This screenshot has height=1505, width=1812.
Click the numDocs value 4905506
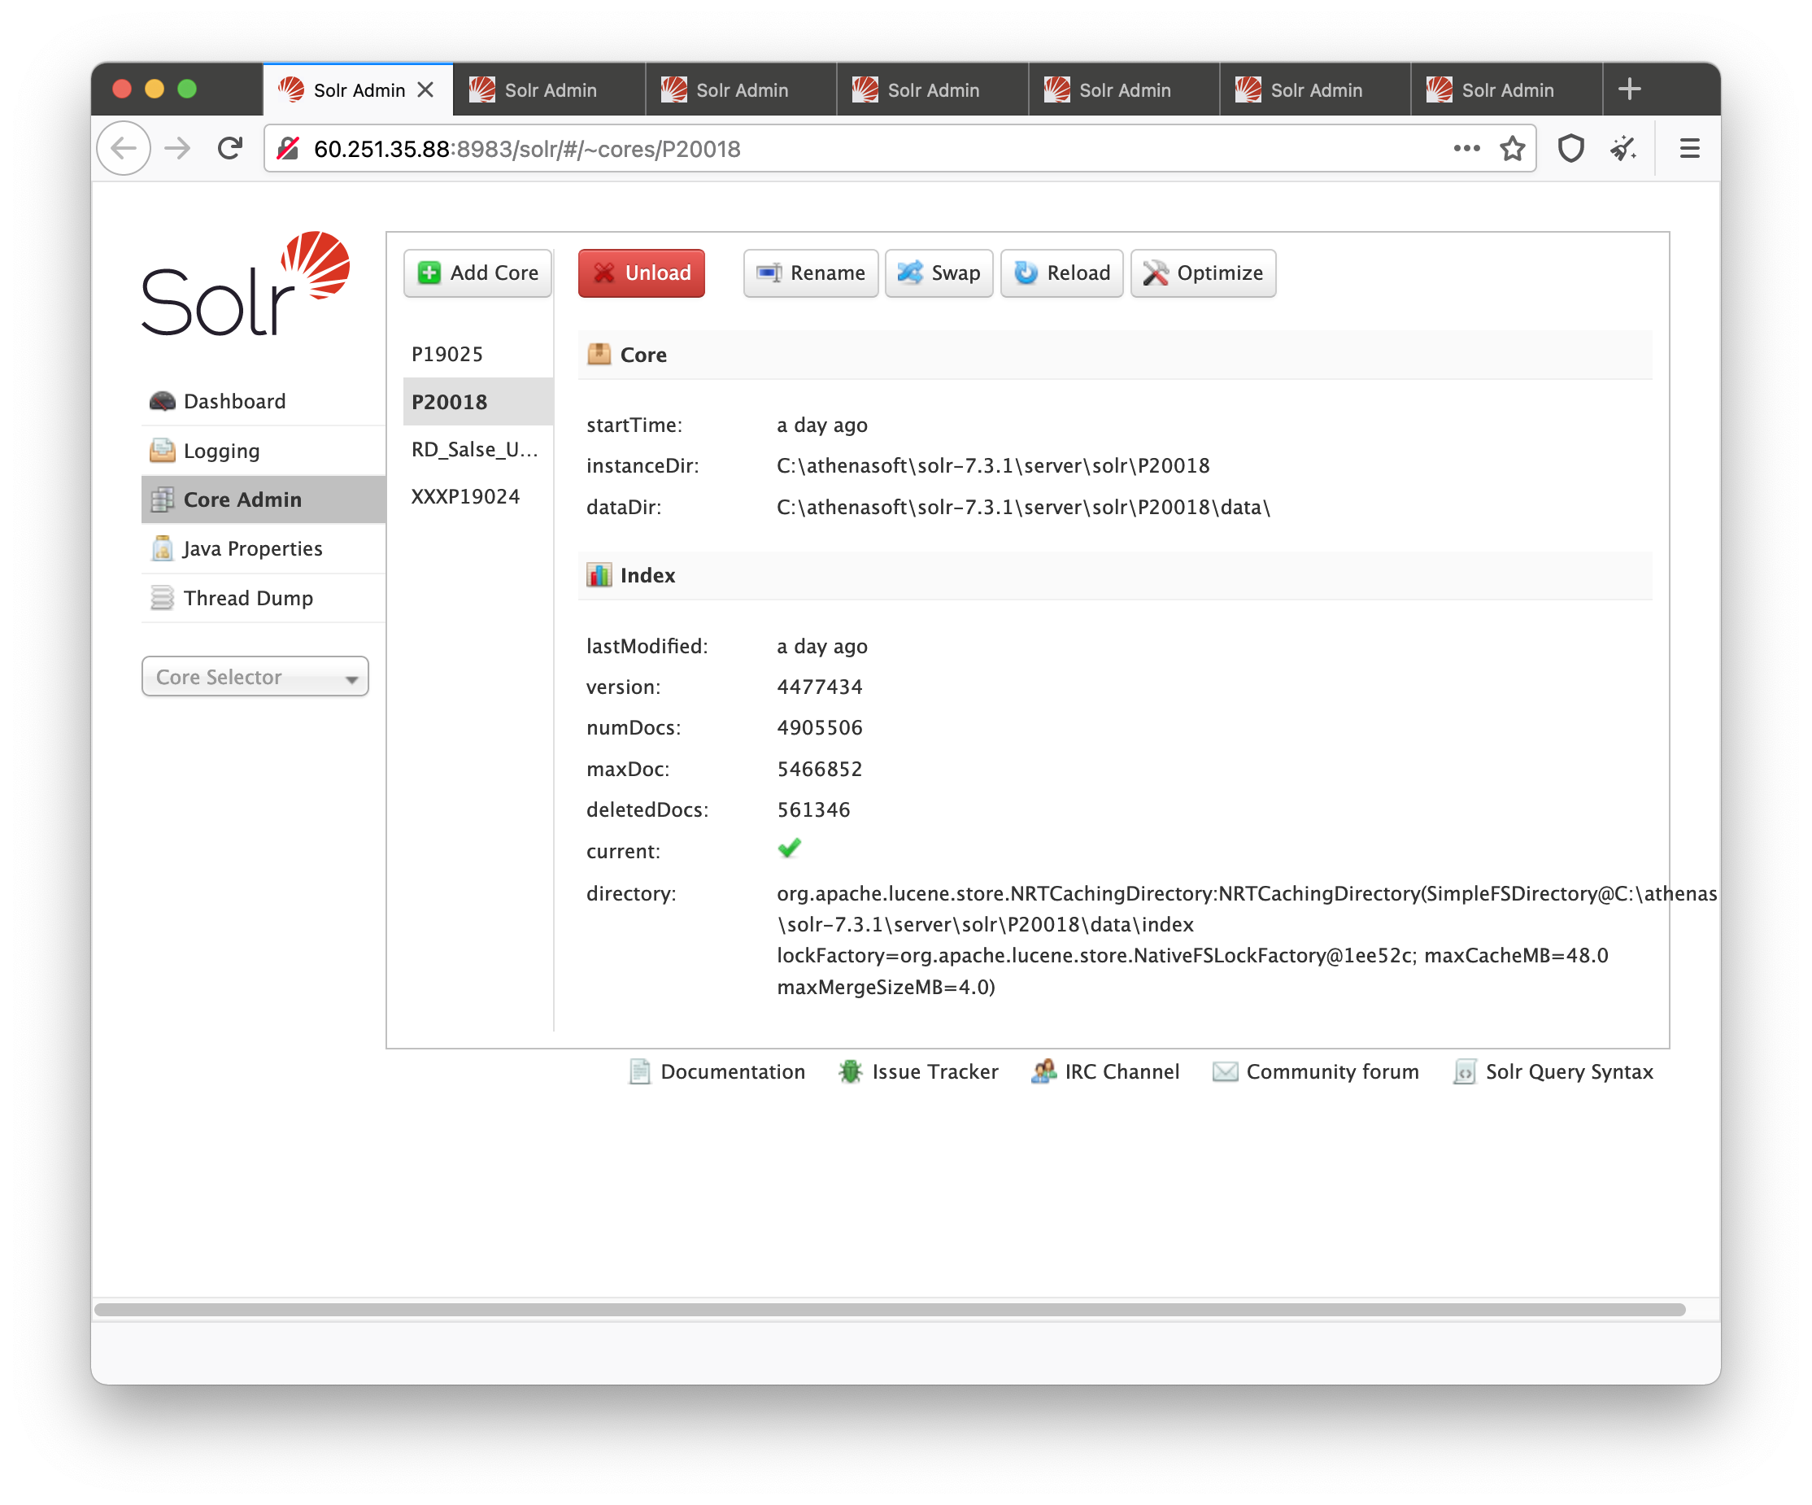[819, 727]
